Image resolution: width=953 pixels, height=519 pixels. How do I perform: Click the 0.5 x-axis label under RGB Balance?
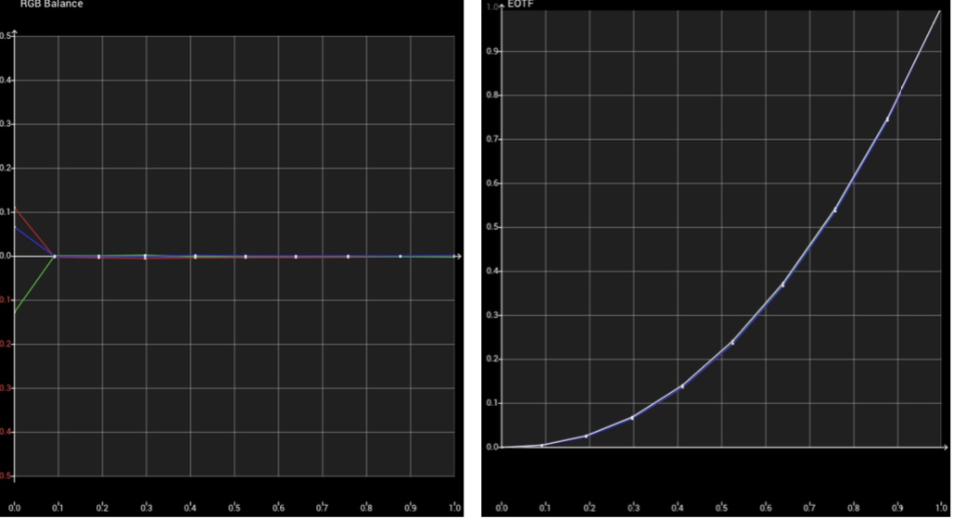pyautogui.click(x=235, y=507)
